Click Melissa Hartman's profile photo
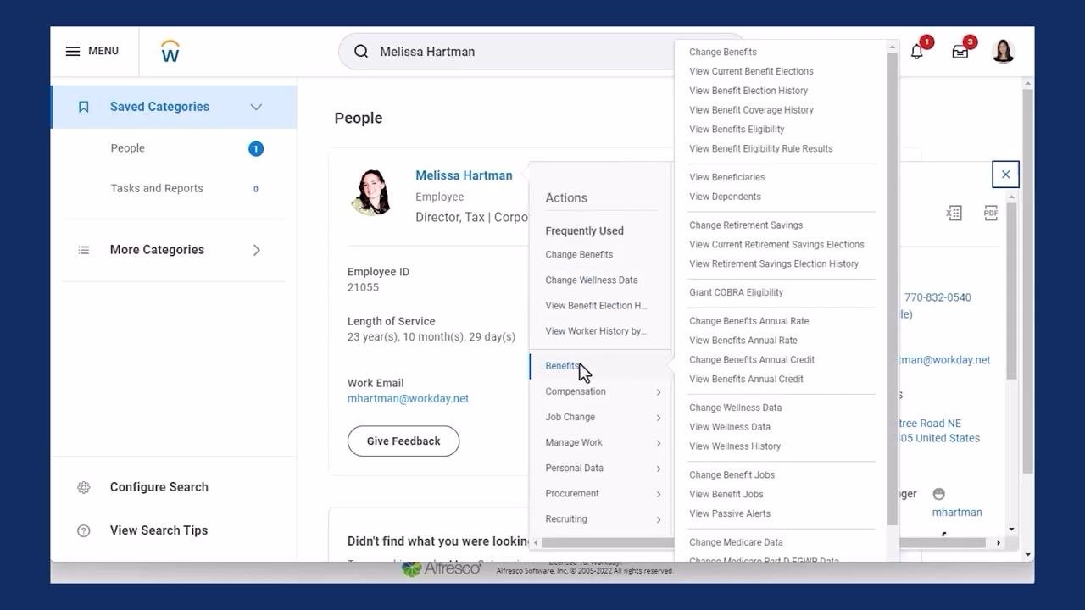 point(371,192)
